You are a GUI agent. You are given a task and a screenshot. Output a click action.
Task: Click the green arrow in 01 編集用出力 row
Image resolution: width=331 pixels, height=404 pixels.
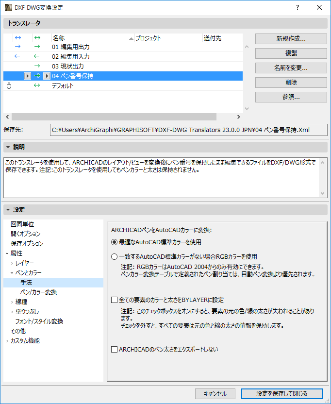[x=37, y=47]
